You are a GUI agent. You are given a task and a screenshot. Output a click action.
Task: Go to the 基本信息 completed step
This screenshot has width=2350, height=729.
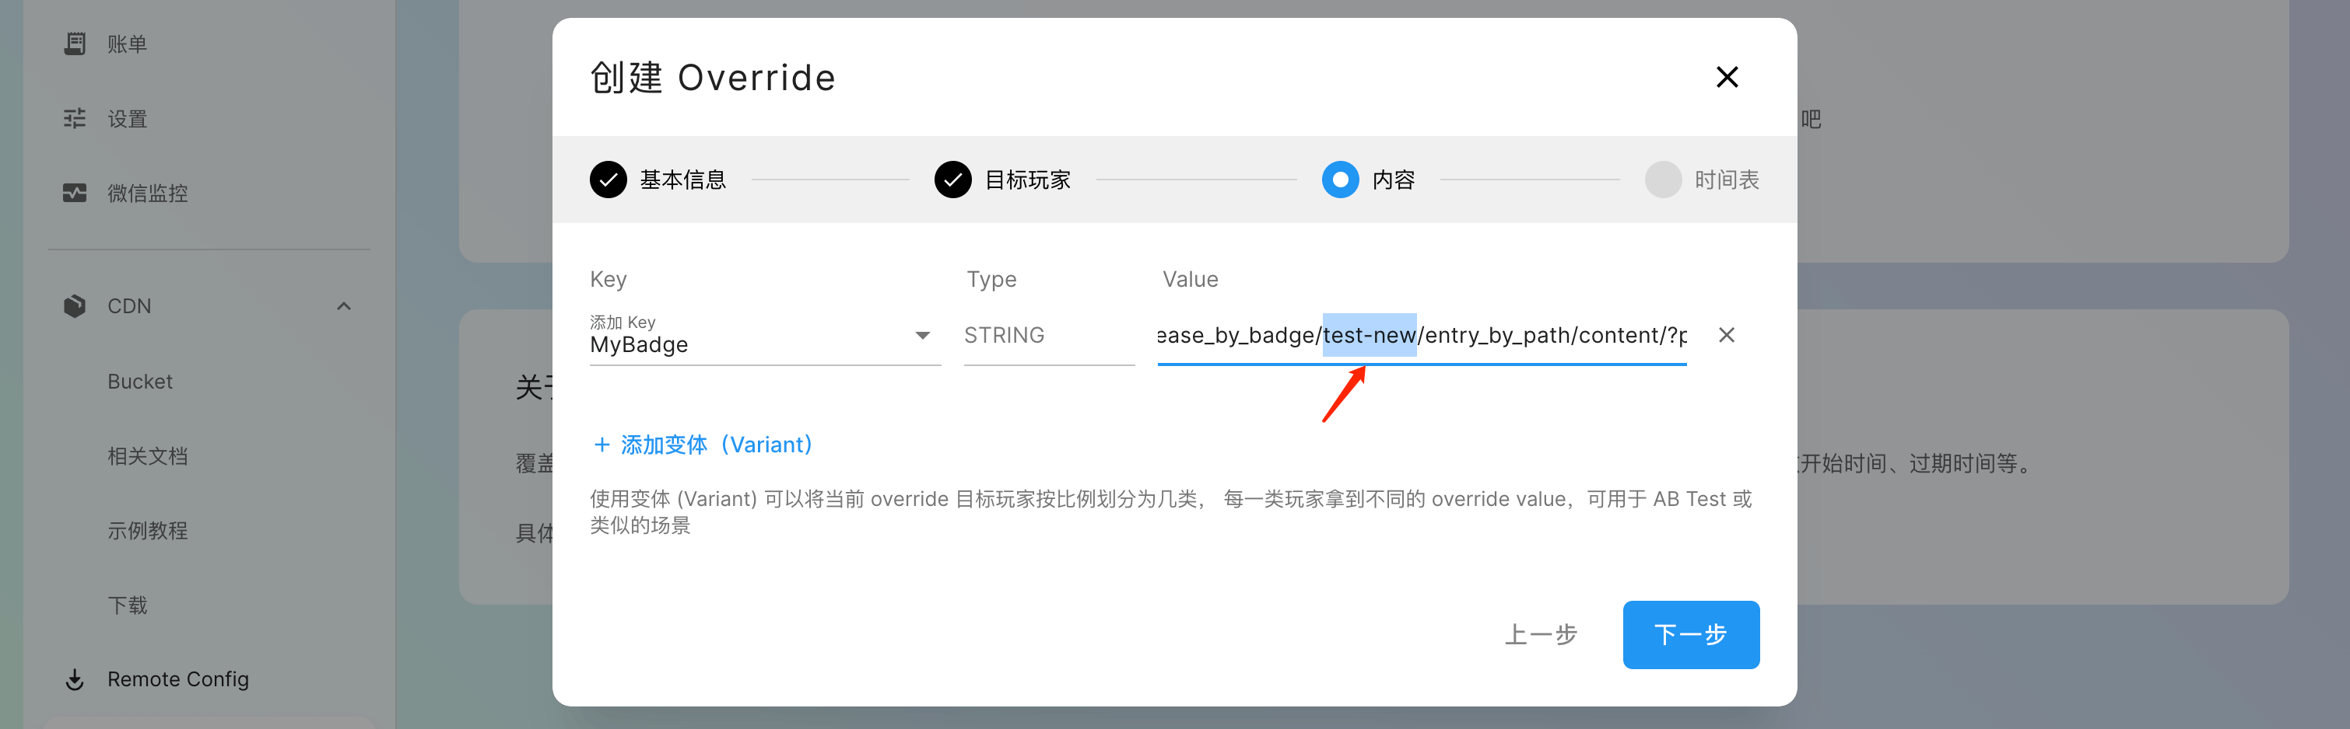[x=609, y=180]
